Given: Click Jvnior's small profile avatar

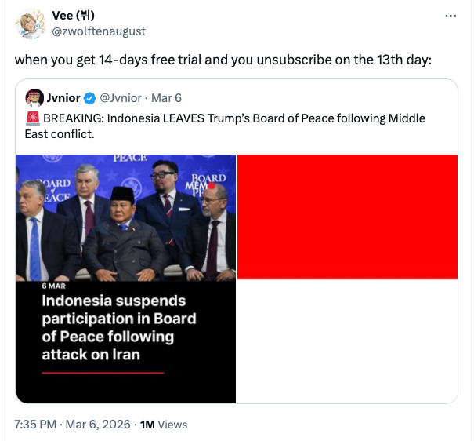Looking at the screenshot, I should coord(34,98).
